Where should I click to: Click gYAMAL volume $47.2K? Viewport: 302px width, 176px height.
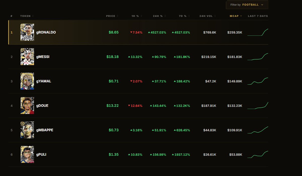211,81
